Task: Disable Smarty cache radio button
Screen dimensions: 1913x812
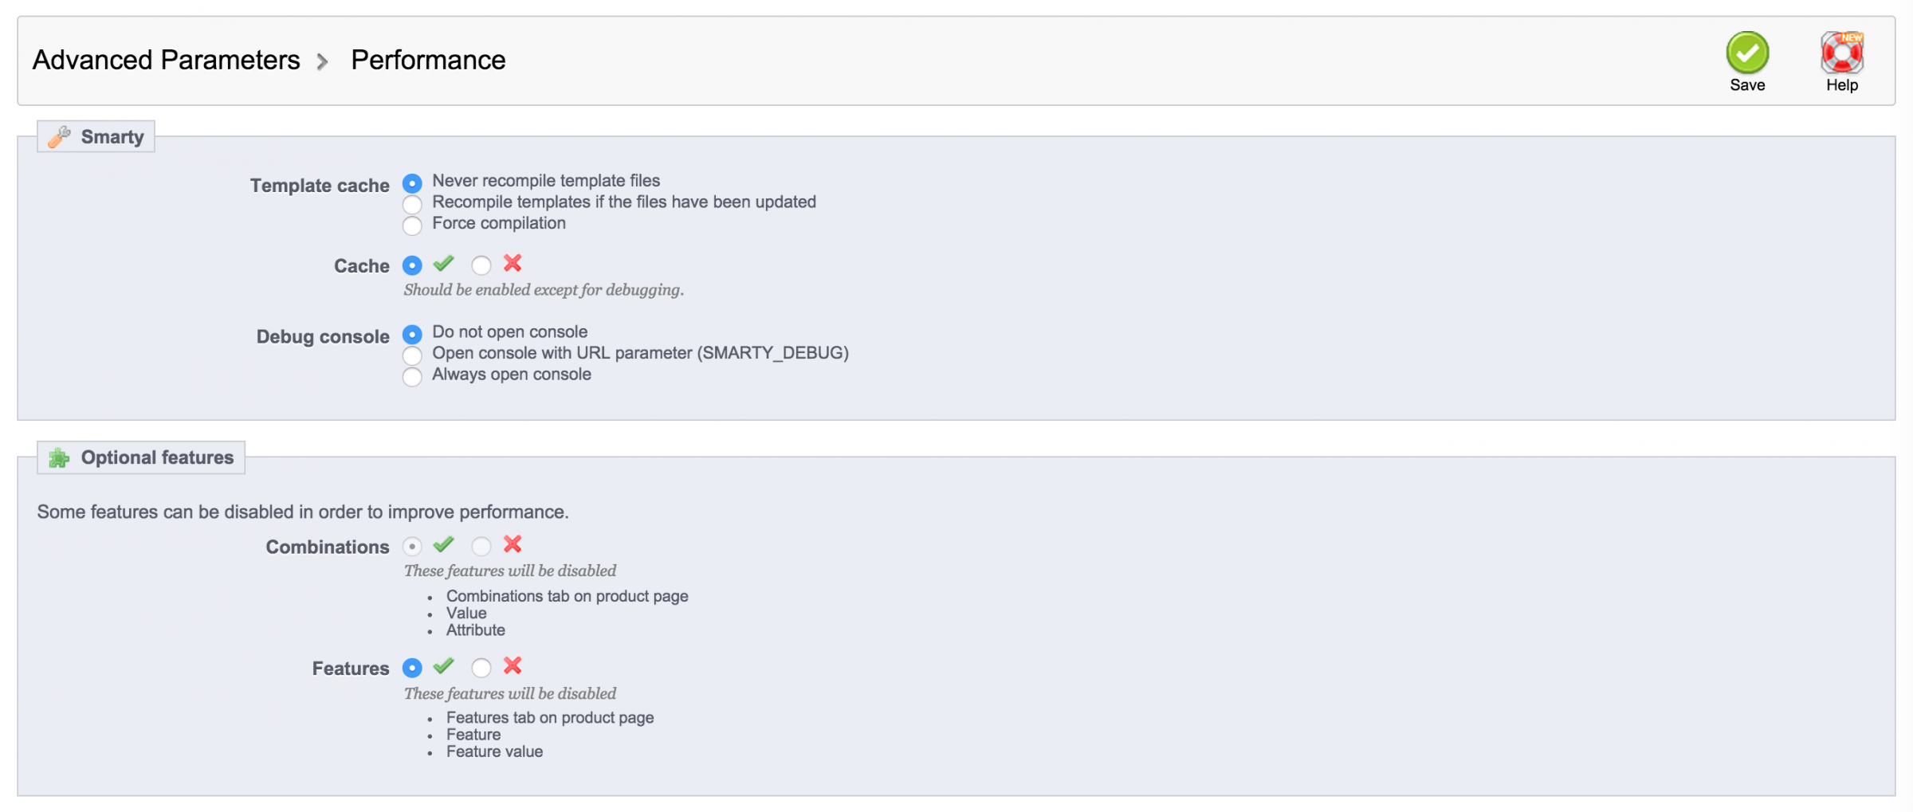Action: (x=481, y=265)
